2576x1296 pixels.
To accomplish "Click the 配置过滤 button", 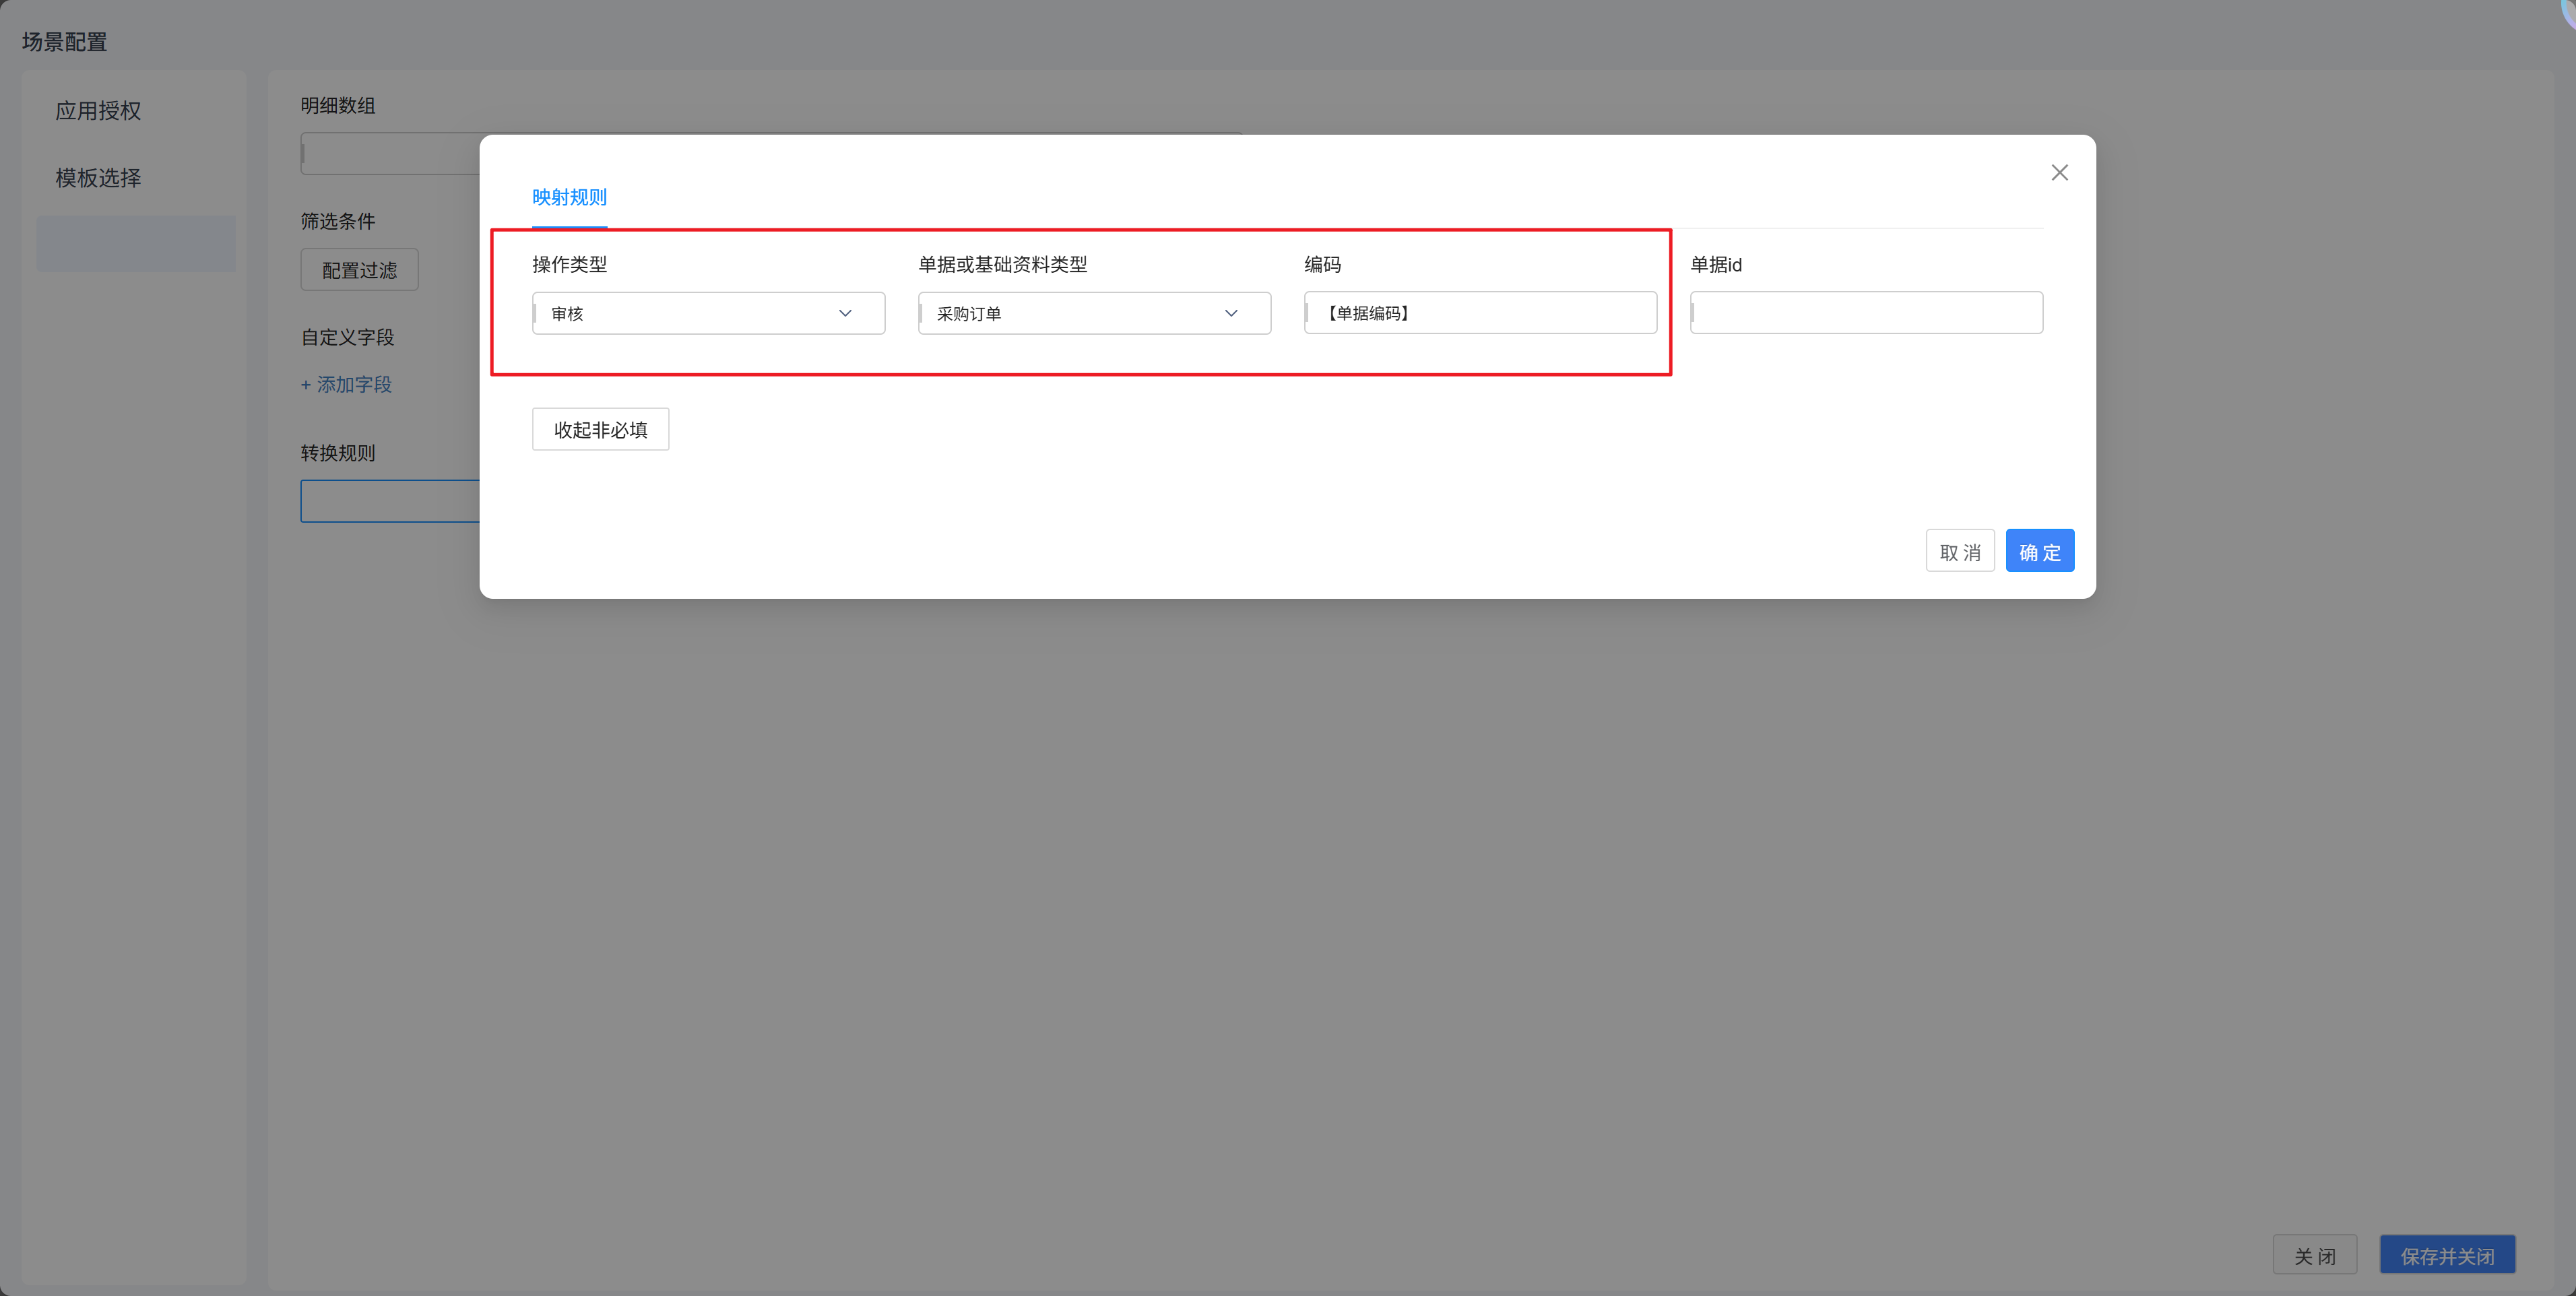I will coord(359,270).
